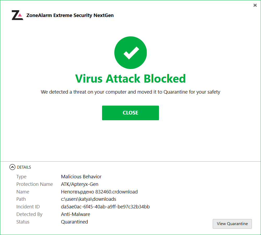Close the dialog with the X icon

click(255, 5)
